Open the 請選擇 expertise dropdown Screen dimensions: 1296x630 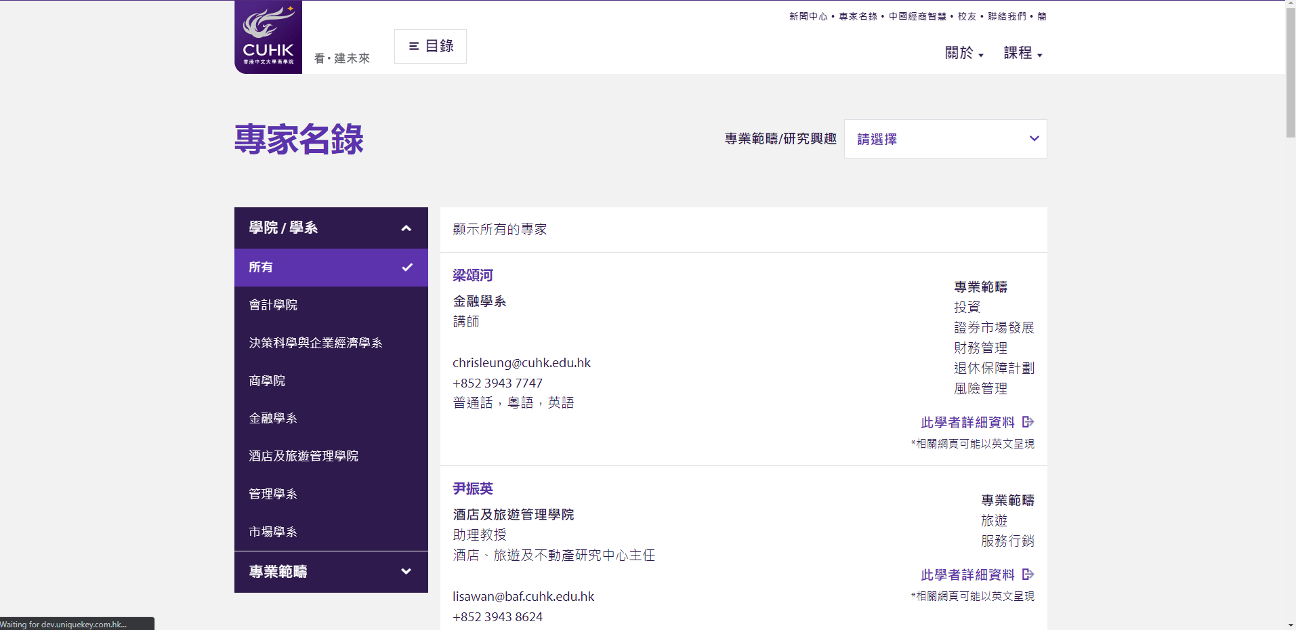click(945, 139)
